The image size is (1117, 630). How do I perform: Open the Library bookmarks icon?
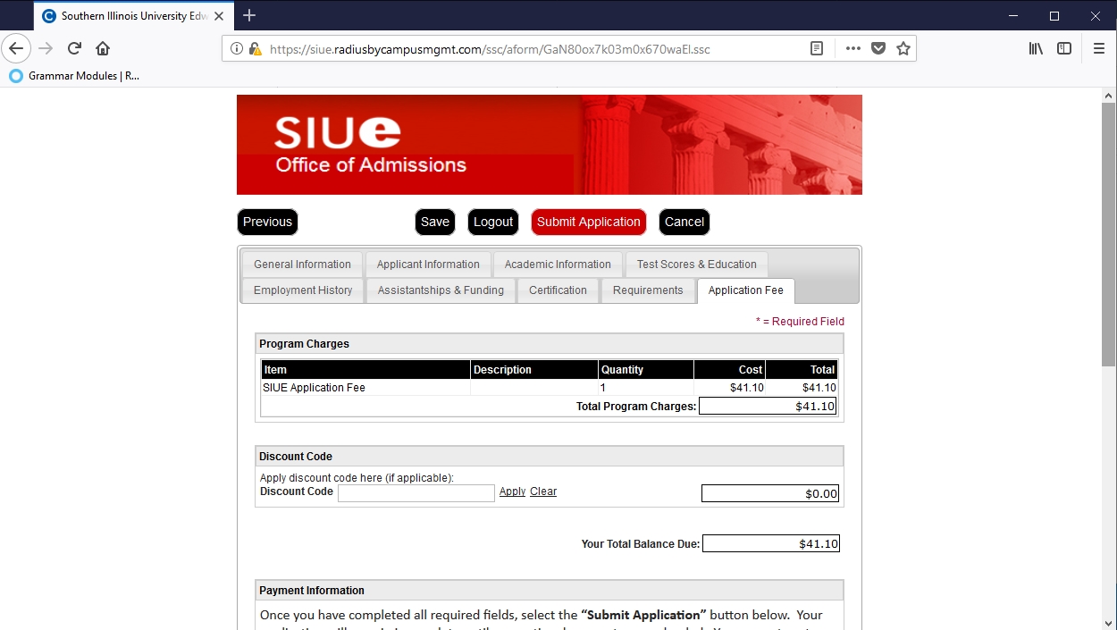1036,49
